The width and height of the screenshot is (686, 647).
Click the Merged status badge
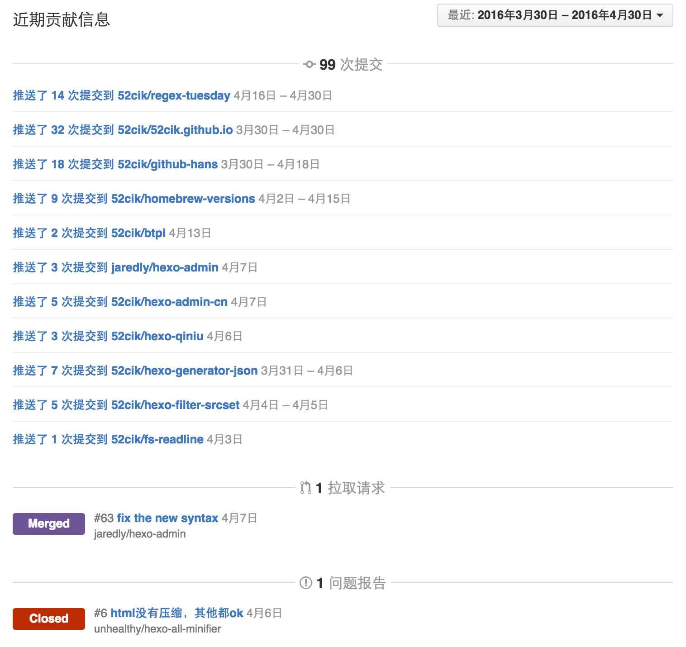click(x=48, y=523)
